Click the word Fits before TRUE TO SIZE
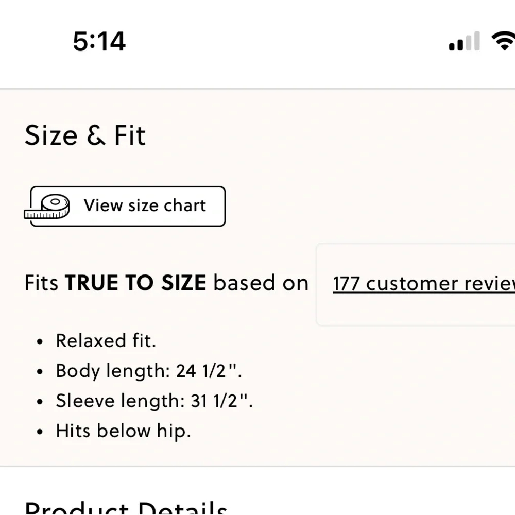The width and height of the screenshot is (515, 515). coord(41,283)
